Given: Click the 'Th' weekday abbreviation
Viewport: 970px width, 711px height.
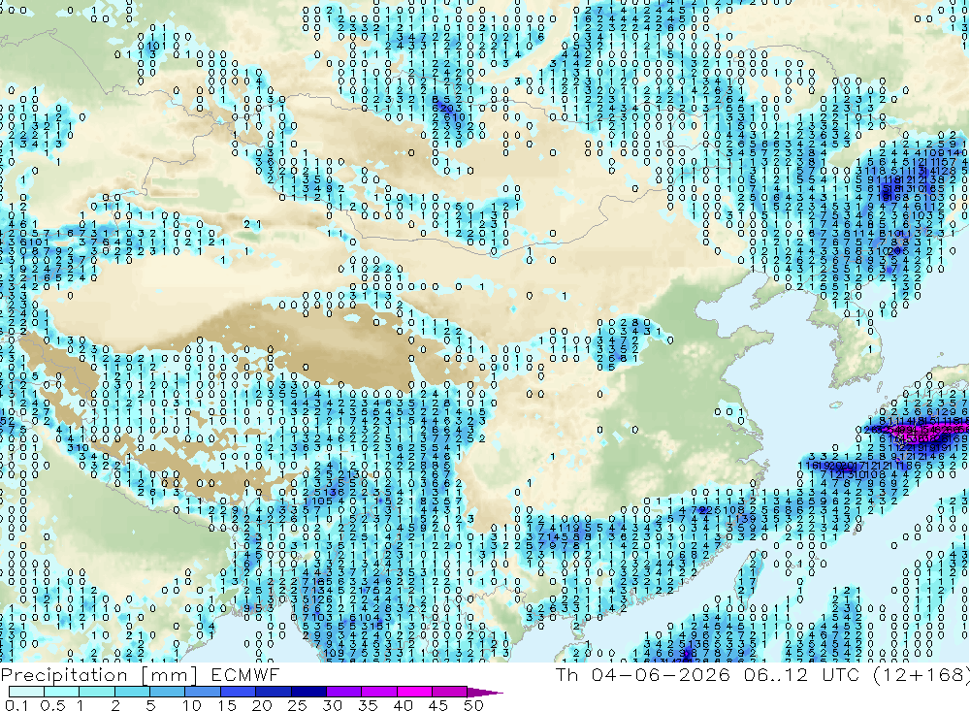Looking at the screenshot, I should point(567,674).
